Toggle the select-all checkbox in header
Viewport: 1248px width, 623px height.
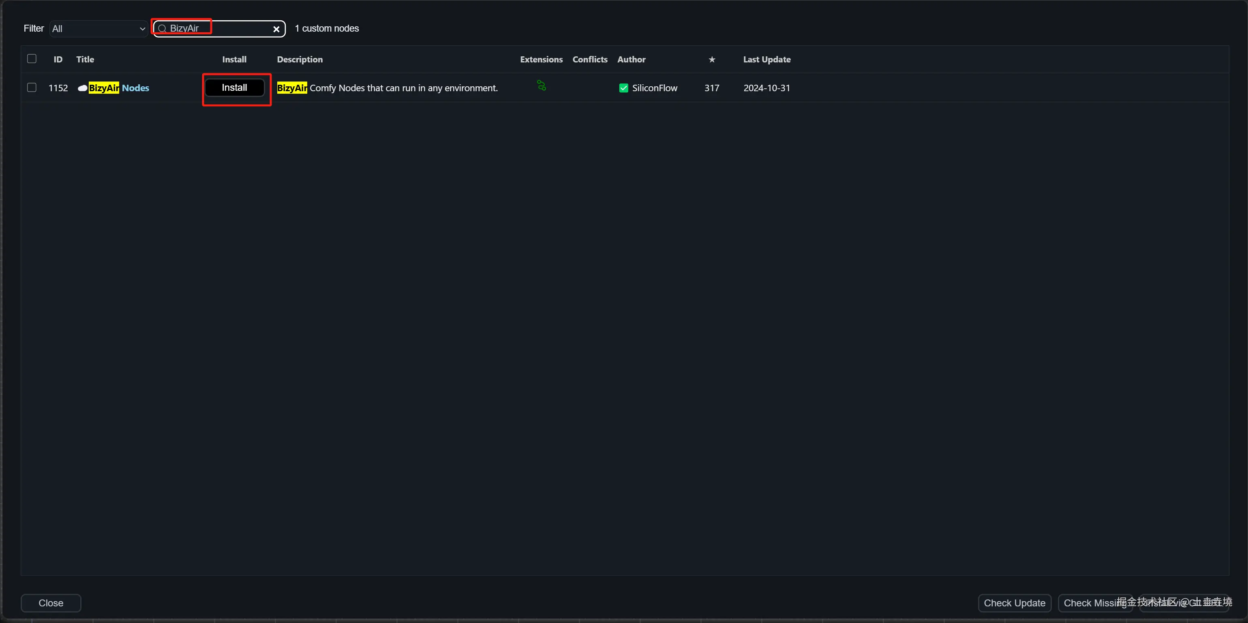32,59
